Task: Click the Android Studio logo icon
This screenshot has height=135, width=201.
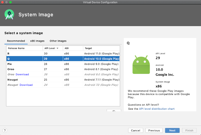Action: [9, 15]
